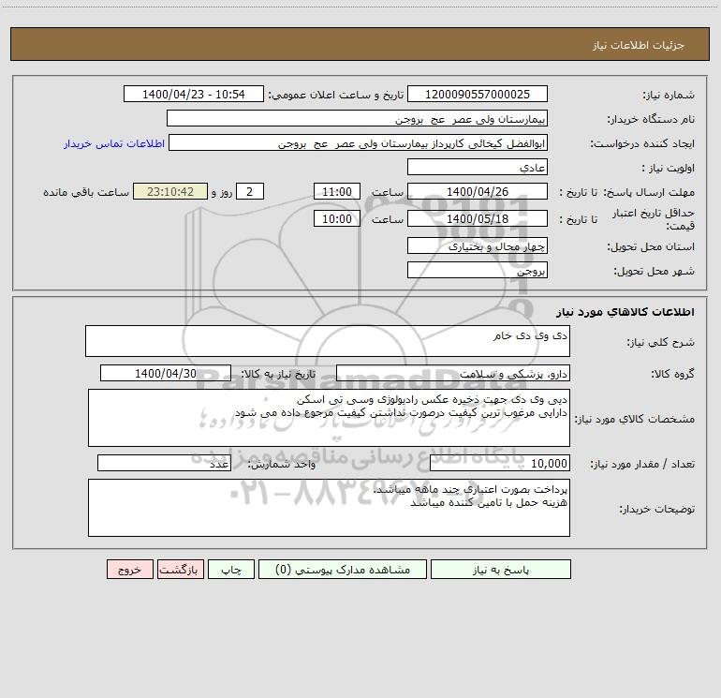Click the remaining days field showing 2
Viewport: 721px width, 698px height.
[x=250, y=191]
